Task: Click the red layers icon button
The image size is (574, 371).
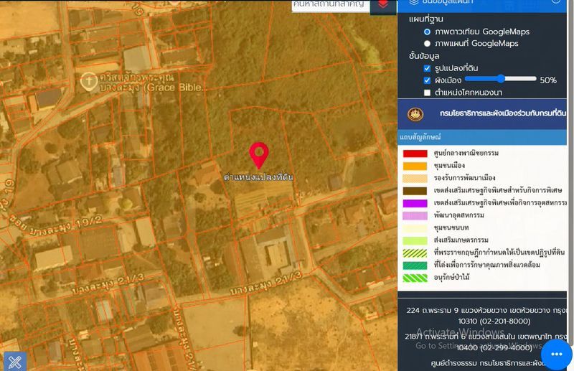Action: (383, 6)
